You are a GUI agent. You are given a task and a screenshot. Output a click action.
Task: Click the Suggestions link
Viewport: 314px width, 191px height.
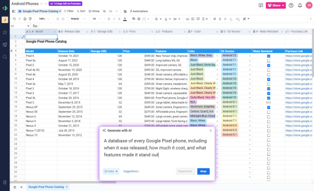(132, 172)
